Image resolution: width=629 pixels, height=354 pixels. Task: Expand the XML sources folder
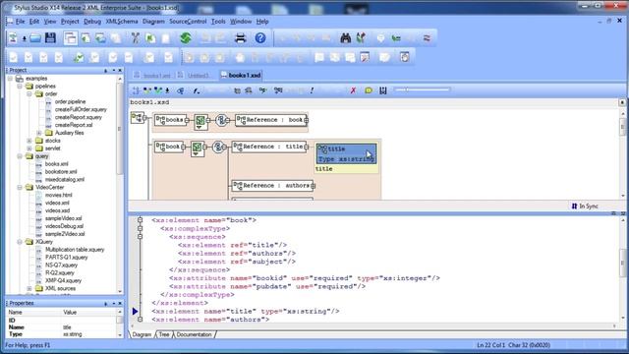29,288
